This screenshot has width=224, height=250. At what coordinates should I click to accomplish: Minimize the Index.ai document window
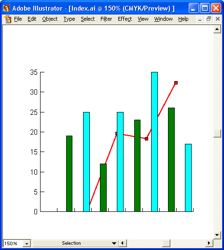(200, 19)
